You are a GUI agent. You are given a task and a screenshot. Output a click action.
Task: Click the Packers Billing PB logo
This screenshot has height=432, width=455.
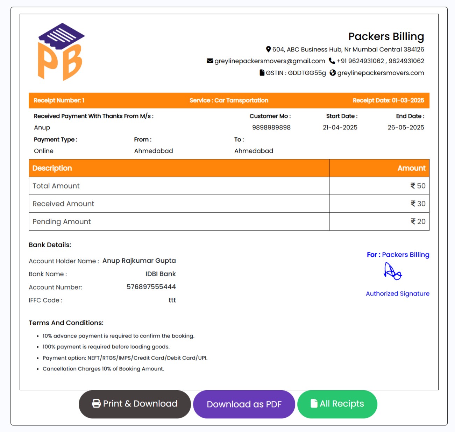(61, 52)
